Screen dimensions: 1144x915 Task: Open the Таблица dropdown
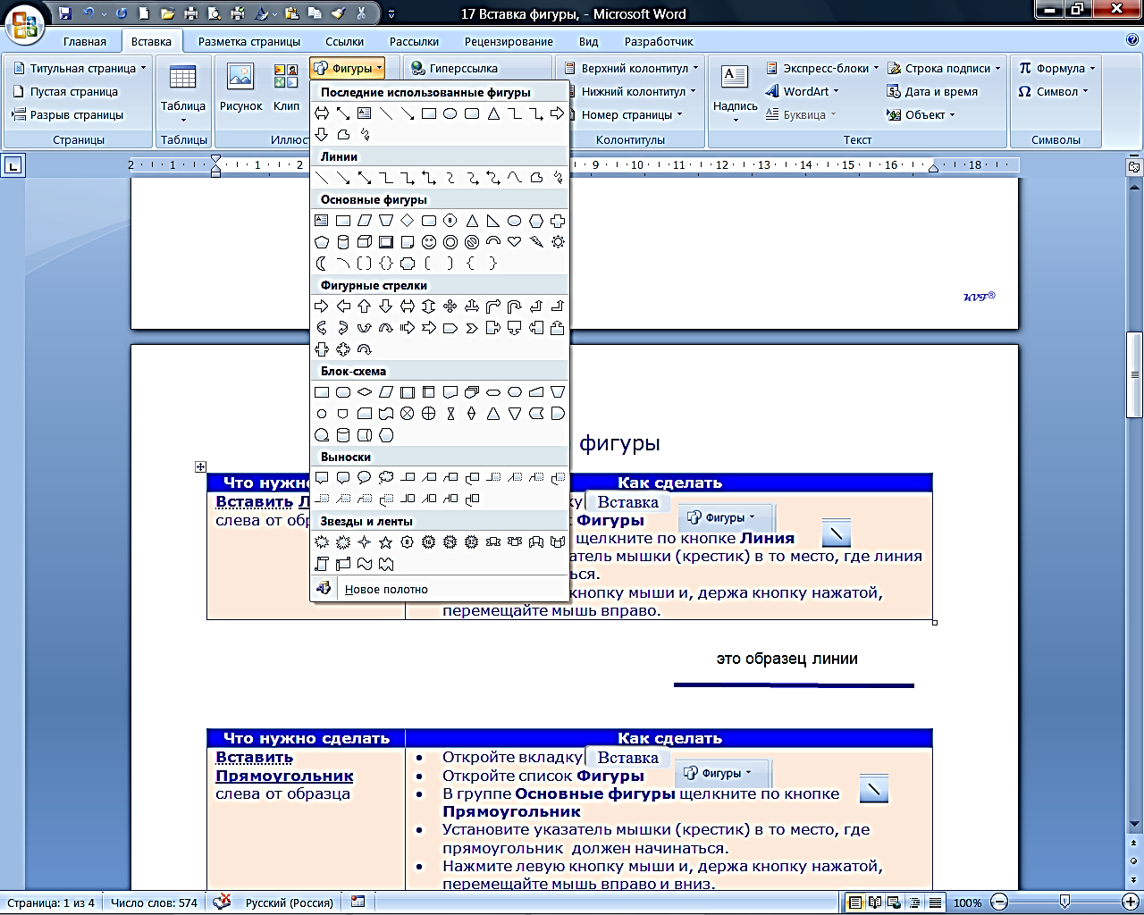click(x=182, y=94)
